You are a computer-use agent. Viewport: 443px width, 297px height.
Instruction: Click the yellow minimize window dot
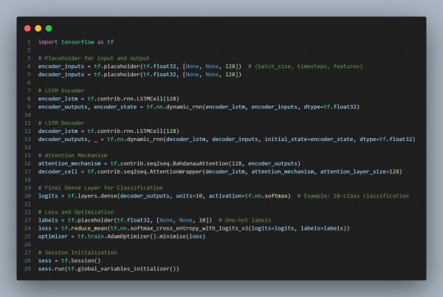[x=38, y=28]
